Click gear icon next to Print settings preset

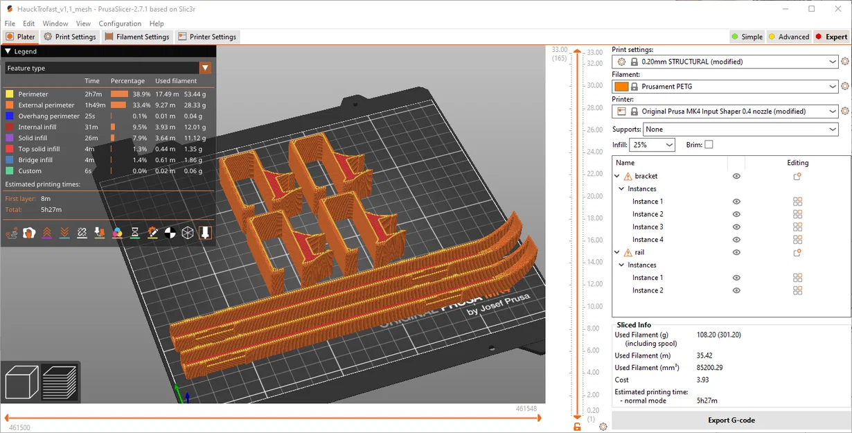click(x=845, y=62)
